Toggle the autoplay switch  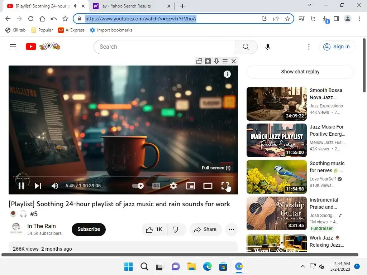pos(138,186)
